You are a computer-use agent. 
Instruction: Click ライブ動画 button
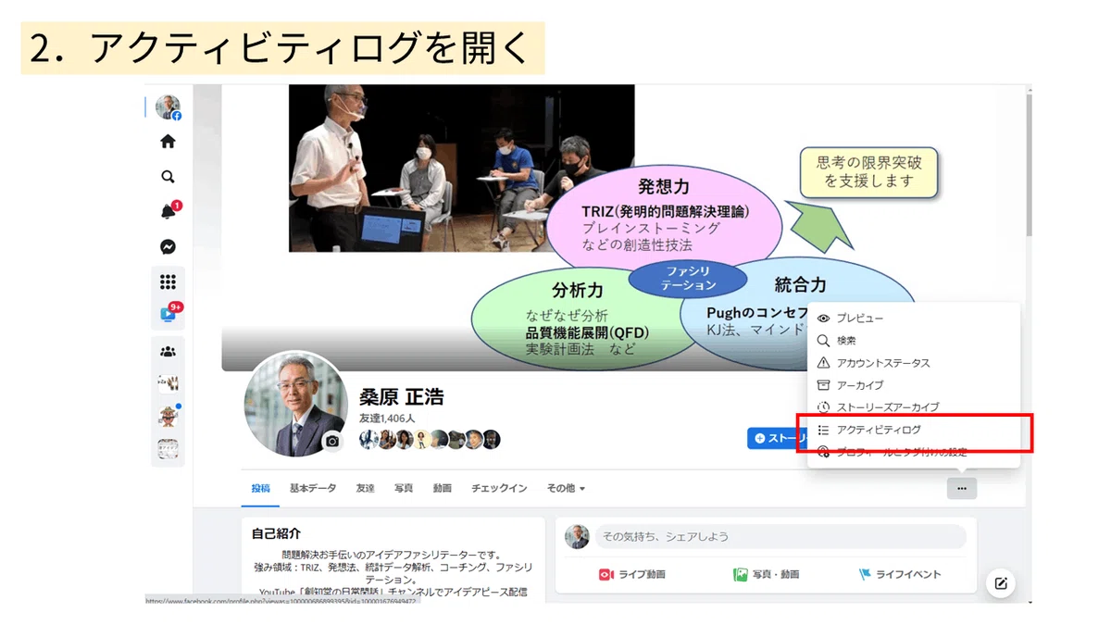(631, 574)
